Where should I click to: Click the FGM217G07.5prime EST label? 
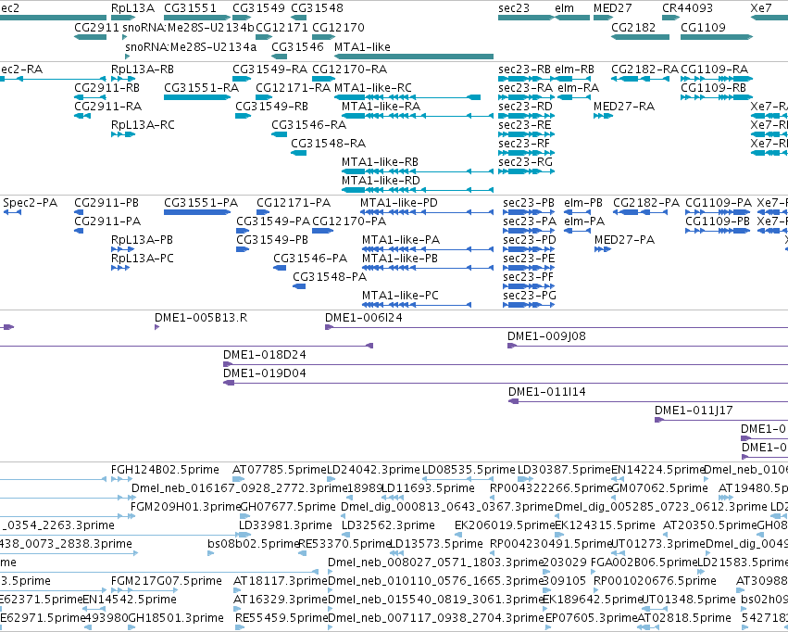coord(167,581)
